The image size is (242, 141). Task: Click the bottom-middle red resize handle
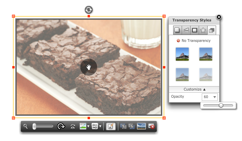(x=89, y=118)
